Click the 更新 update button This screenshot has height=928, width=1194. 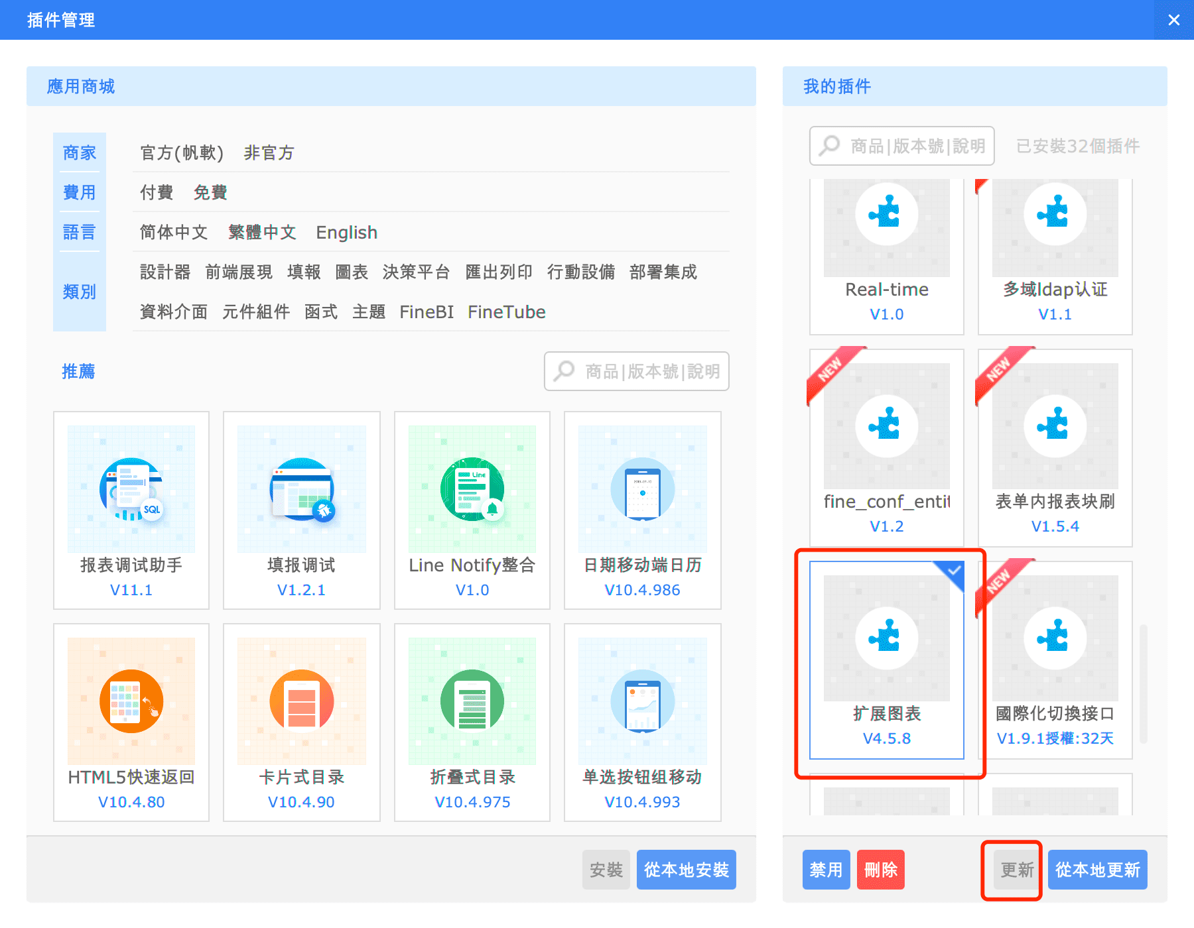click(1018, 870)
